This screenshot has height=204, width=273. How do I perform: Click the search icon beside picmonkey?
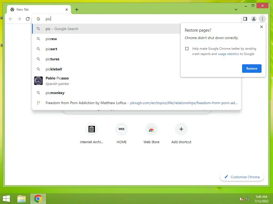tap(38, 93)
